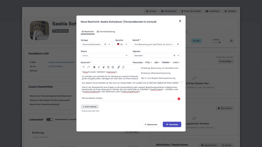Clear the selected Vorlage template
The image size is (262, 147).
click(105, 44)
